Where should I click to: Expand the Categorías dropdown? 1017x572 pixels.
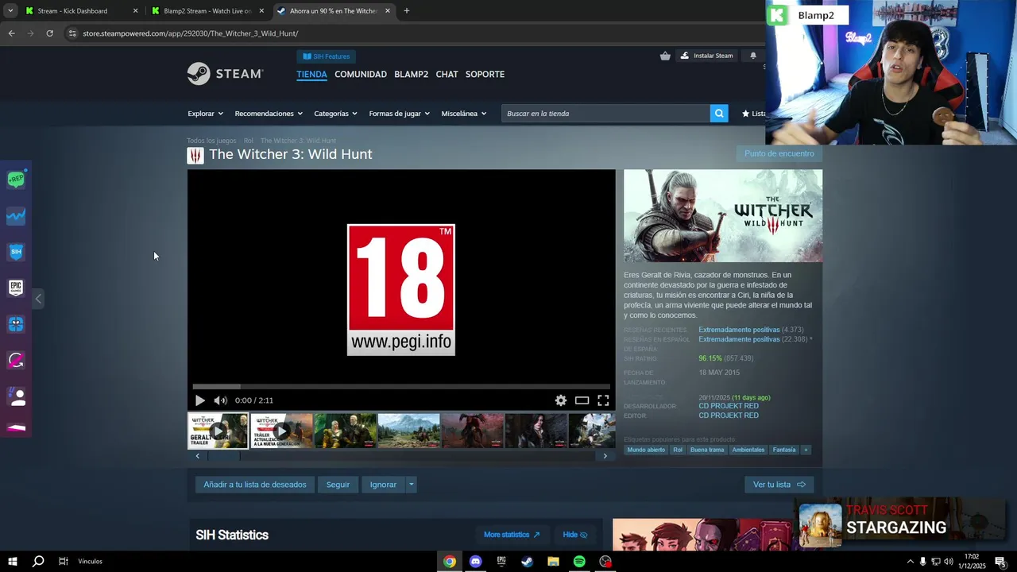[x=335, y=114]
